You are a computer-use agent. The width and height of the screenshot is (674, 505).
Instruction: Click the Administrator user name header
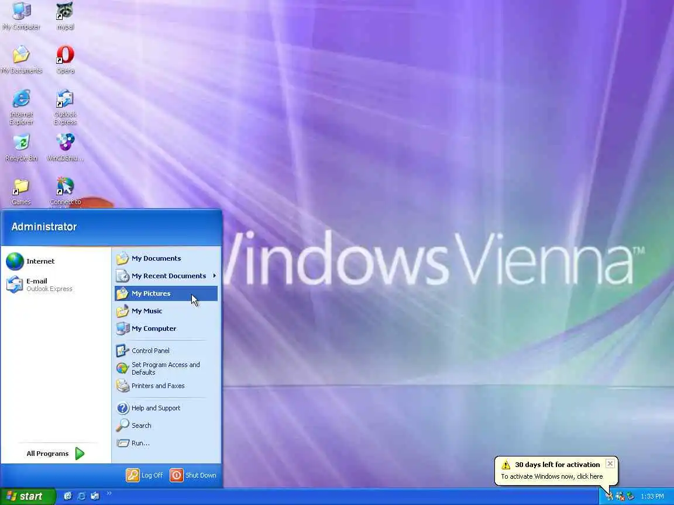point(44,227)
